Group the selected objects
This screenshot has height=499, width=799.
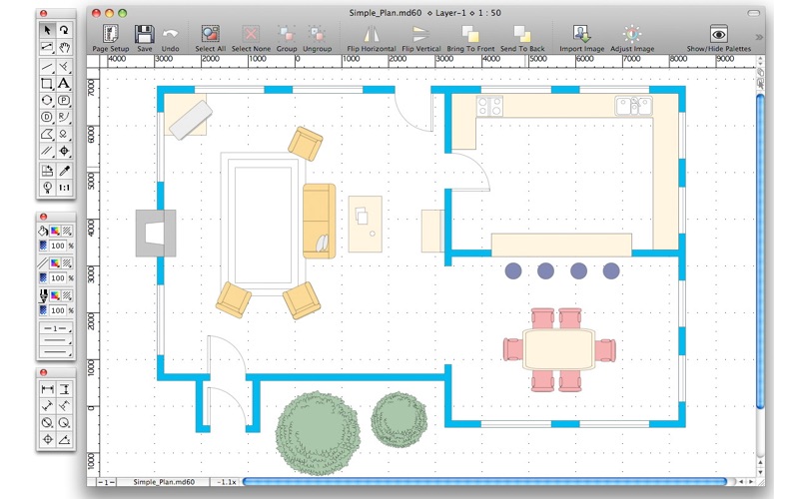(x=287, y=38)
